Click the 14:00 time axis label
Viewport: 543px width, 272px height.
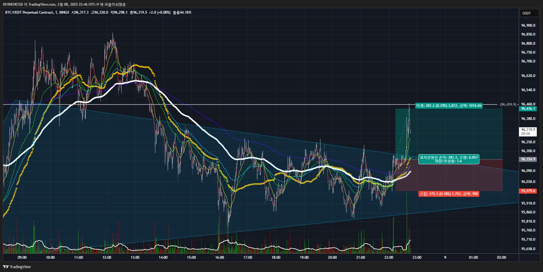pyautogui.click(x=163, y=257)
